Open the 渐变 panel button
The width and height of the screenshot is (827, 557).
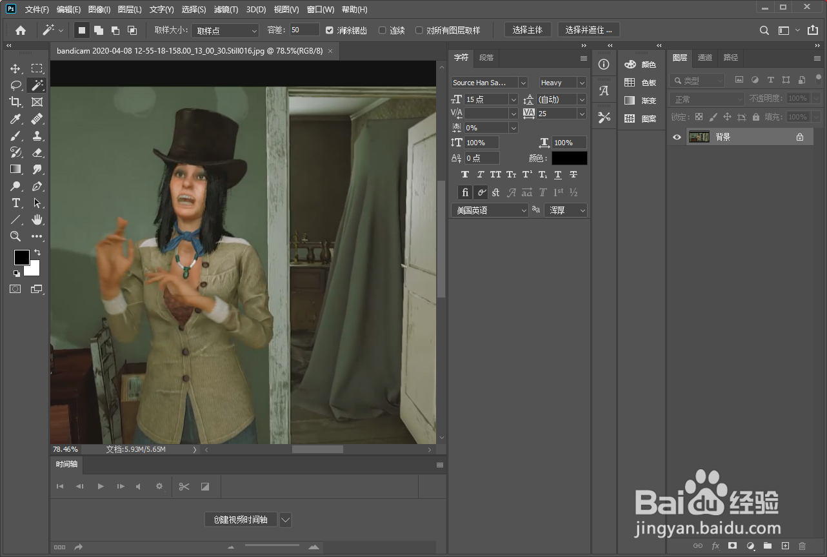pyautogui.click(x=641, y=101)
